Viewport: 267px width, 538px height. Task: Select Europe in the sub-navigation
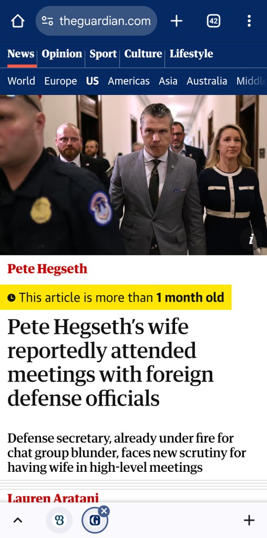[x=61, y=81]
